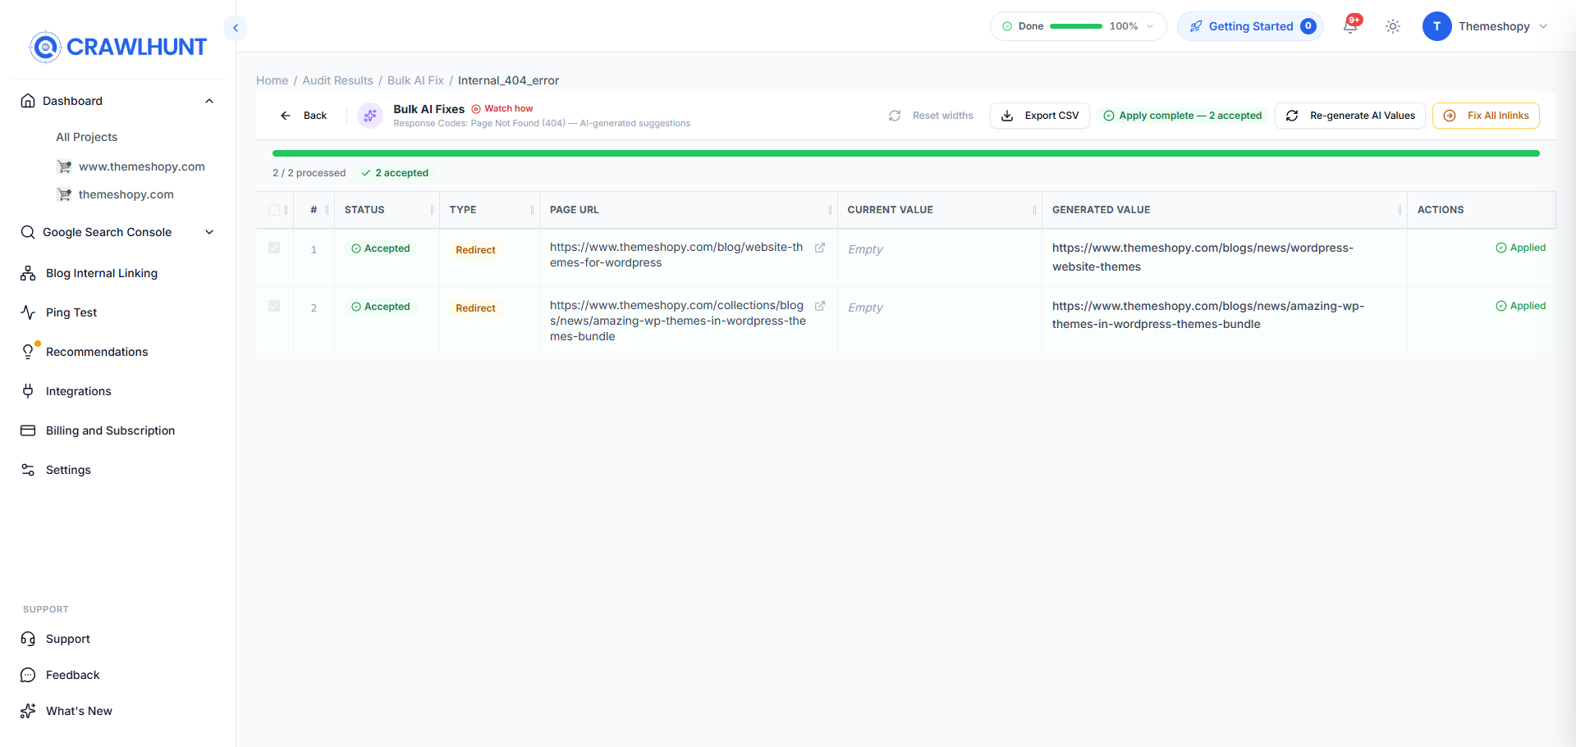Click the Done 100% progress bar

[1076, 26]
